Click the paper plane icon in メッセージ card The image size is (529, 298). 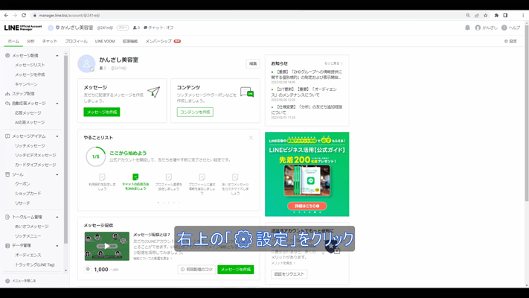click(153, 92)
